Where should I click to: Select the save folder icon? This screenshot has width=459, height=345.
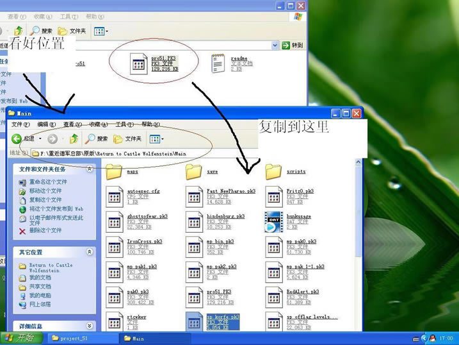pyautogui.click(x=194, y=171)
